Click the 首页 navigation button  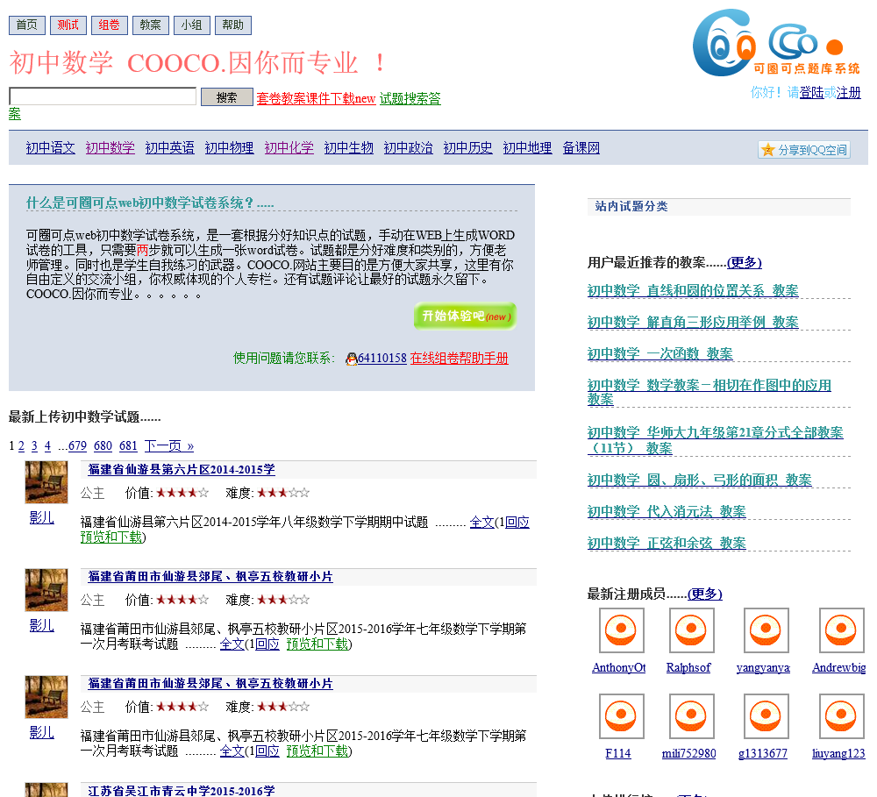point(27,25)
